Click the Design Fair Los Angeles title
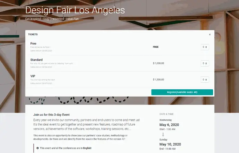Viewport: 239px width, 153px height. 75,10
